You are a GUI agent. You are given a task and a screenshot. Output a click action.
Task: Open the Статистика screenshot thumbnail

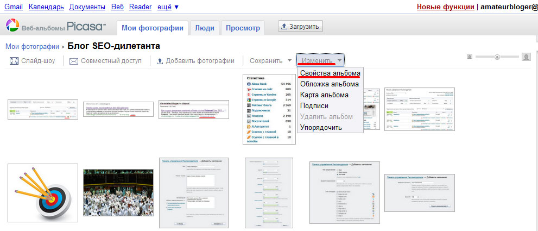269,109
